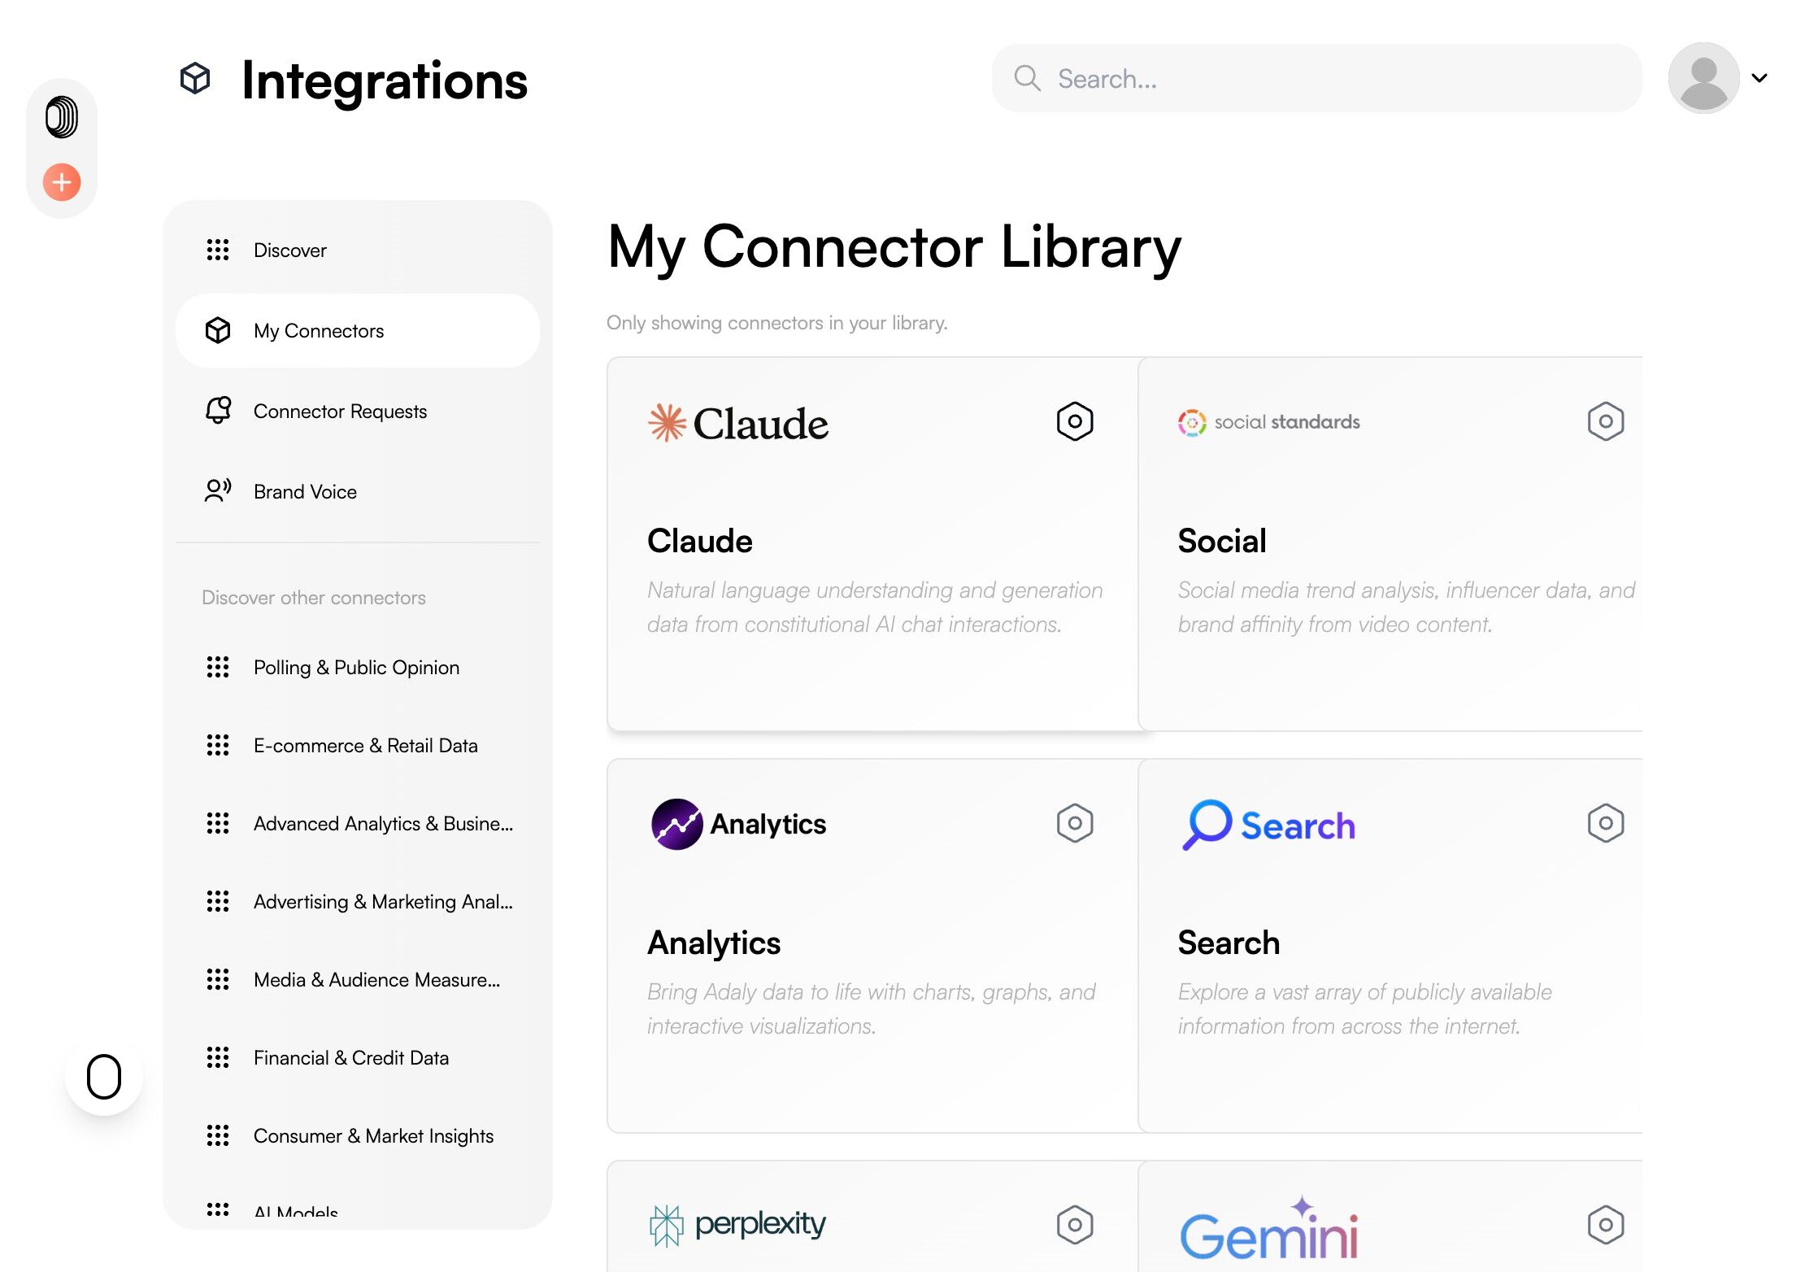Click the Analytics connector settings hexagon
This screenshot has height=1272, width=1805.
pos(1074,823)
